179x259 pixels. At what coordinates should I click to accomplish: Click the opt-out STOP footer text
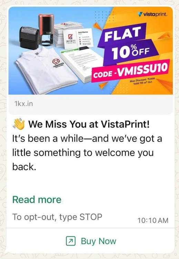pyautogui.click(x=57, y=217)
